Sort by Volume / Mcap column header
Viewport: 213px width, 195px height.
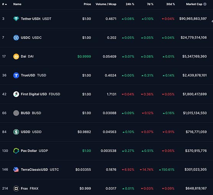(x=106, y=4)
